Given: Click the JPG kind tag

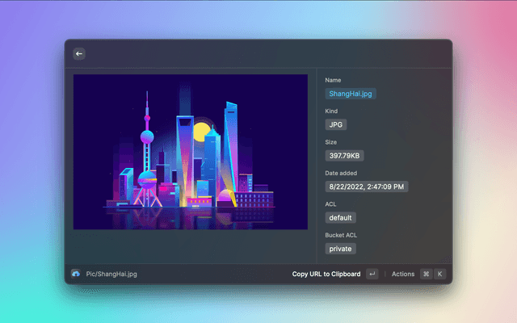Looking at the screenshot, I should coord(335,124).
